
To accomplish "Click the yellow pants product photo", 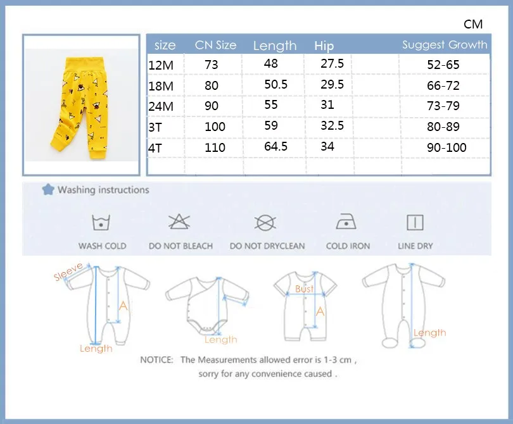I will click(81, 105).
